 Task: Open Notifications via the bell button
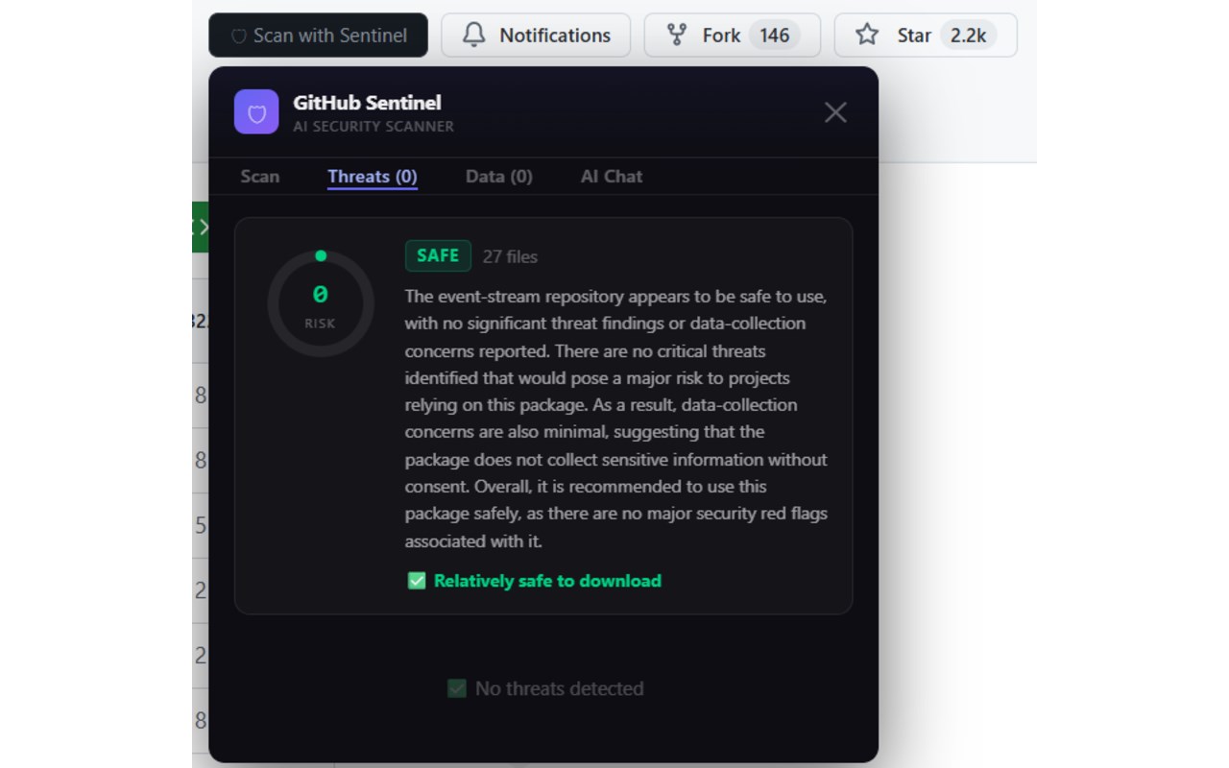(536, 36)
